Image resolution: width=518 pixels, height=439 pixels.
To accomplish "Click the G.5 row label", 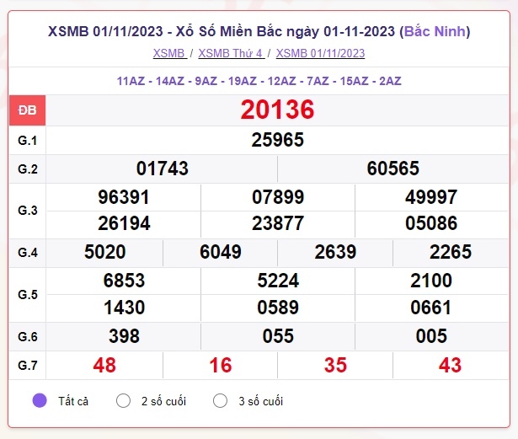I will tap(28, 295).
